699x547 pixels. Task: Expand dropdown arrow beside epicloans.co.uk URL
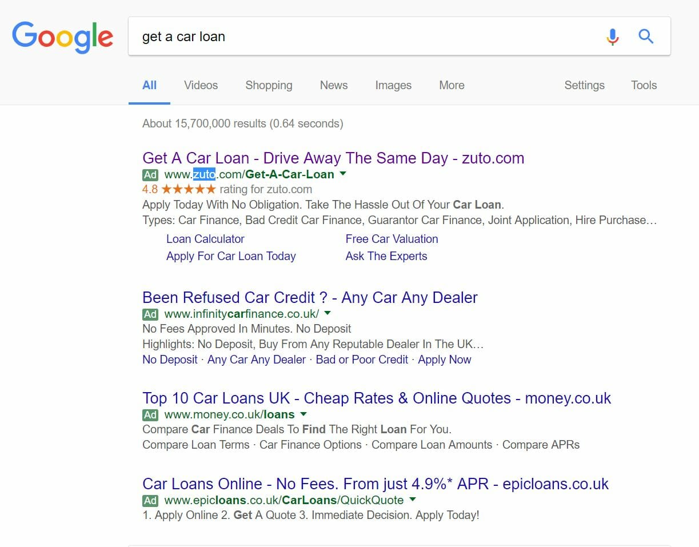413,500
